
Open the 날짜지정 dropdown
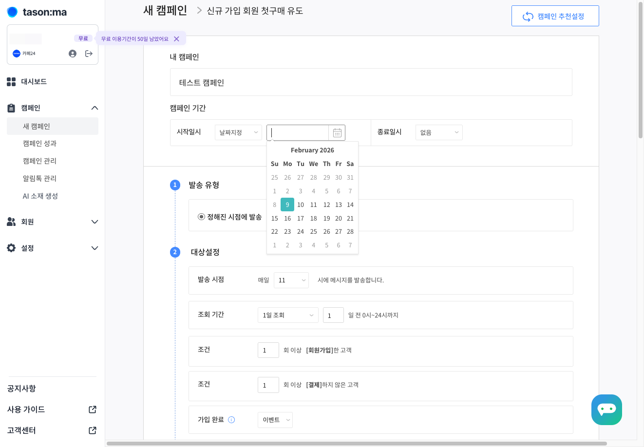pos(238,132)
